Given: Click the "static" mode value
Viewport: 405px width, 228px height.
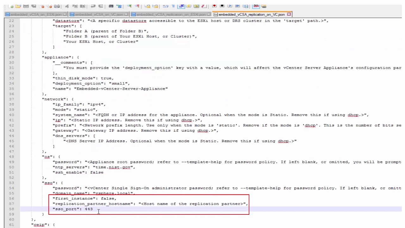Looking at the screenshot, I should (x=85, y=110).
